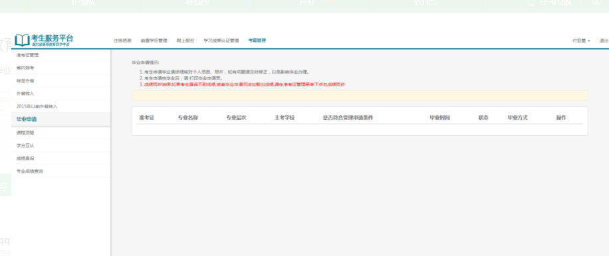The width and height of the screenshot is (609, 256).
Task: Expand the user name dropdown near 退出
Action: click(581, 40)
